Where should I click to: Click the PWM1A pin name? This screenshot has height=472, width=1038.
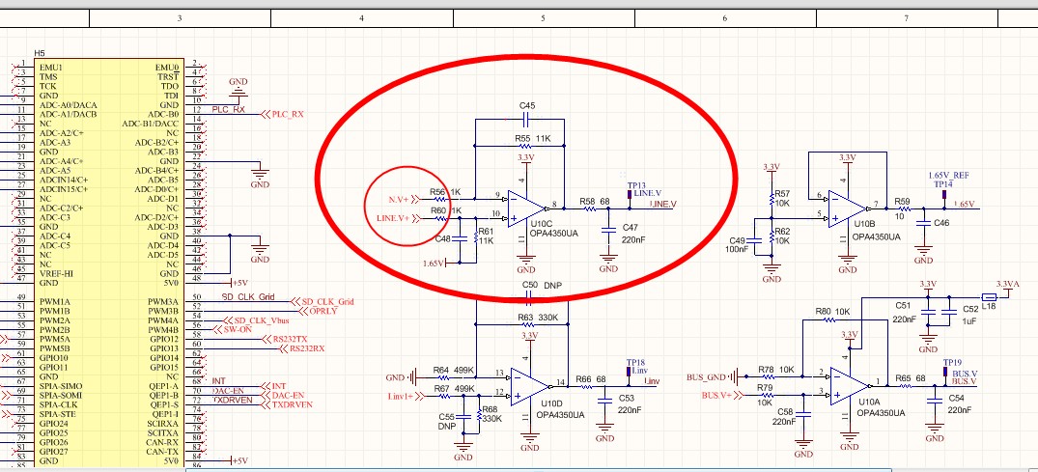pos(54,301)
